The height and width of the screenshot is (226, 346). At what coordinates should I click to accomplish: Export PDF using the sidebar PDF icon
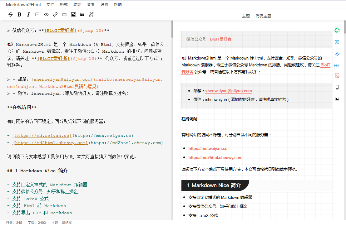click(337, 75)
